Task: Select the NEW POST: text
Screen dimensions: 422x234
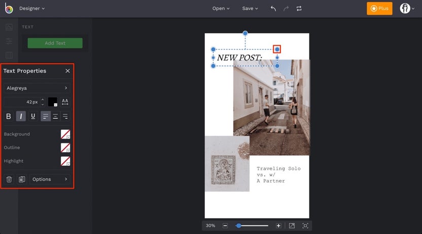Action: pos(239,58)
